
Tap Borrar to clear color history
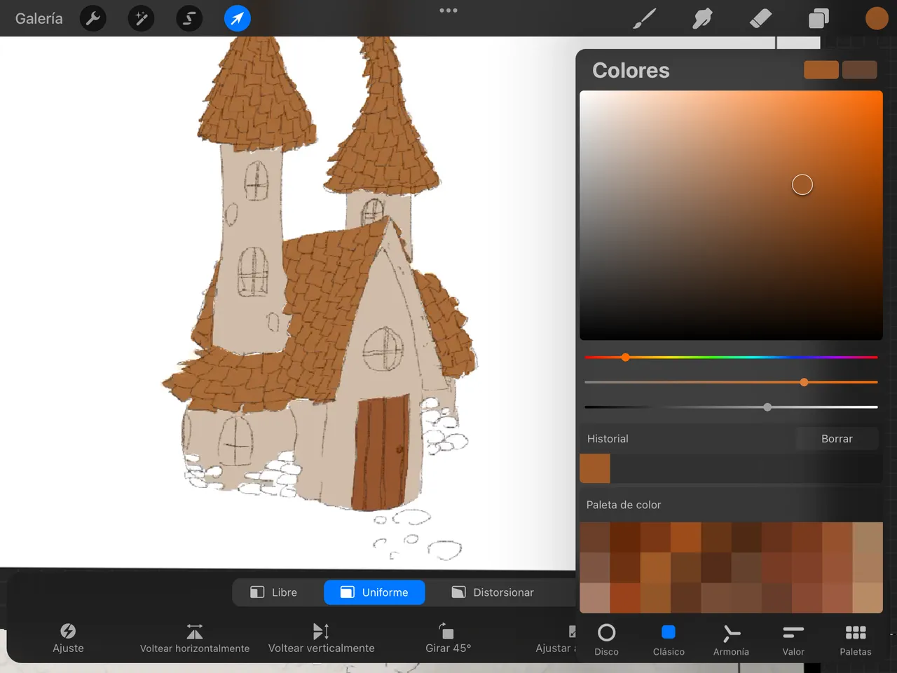pos(837,439)
